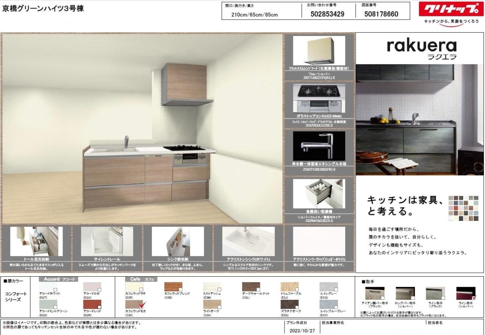Open the acryston worktop sugar white thumbnail
485x335 pixels.
[x=319, y=241]
